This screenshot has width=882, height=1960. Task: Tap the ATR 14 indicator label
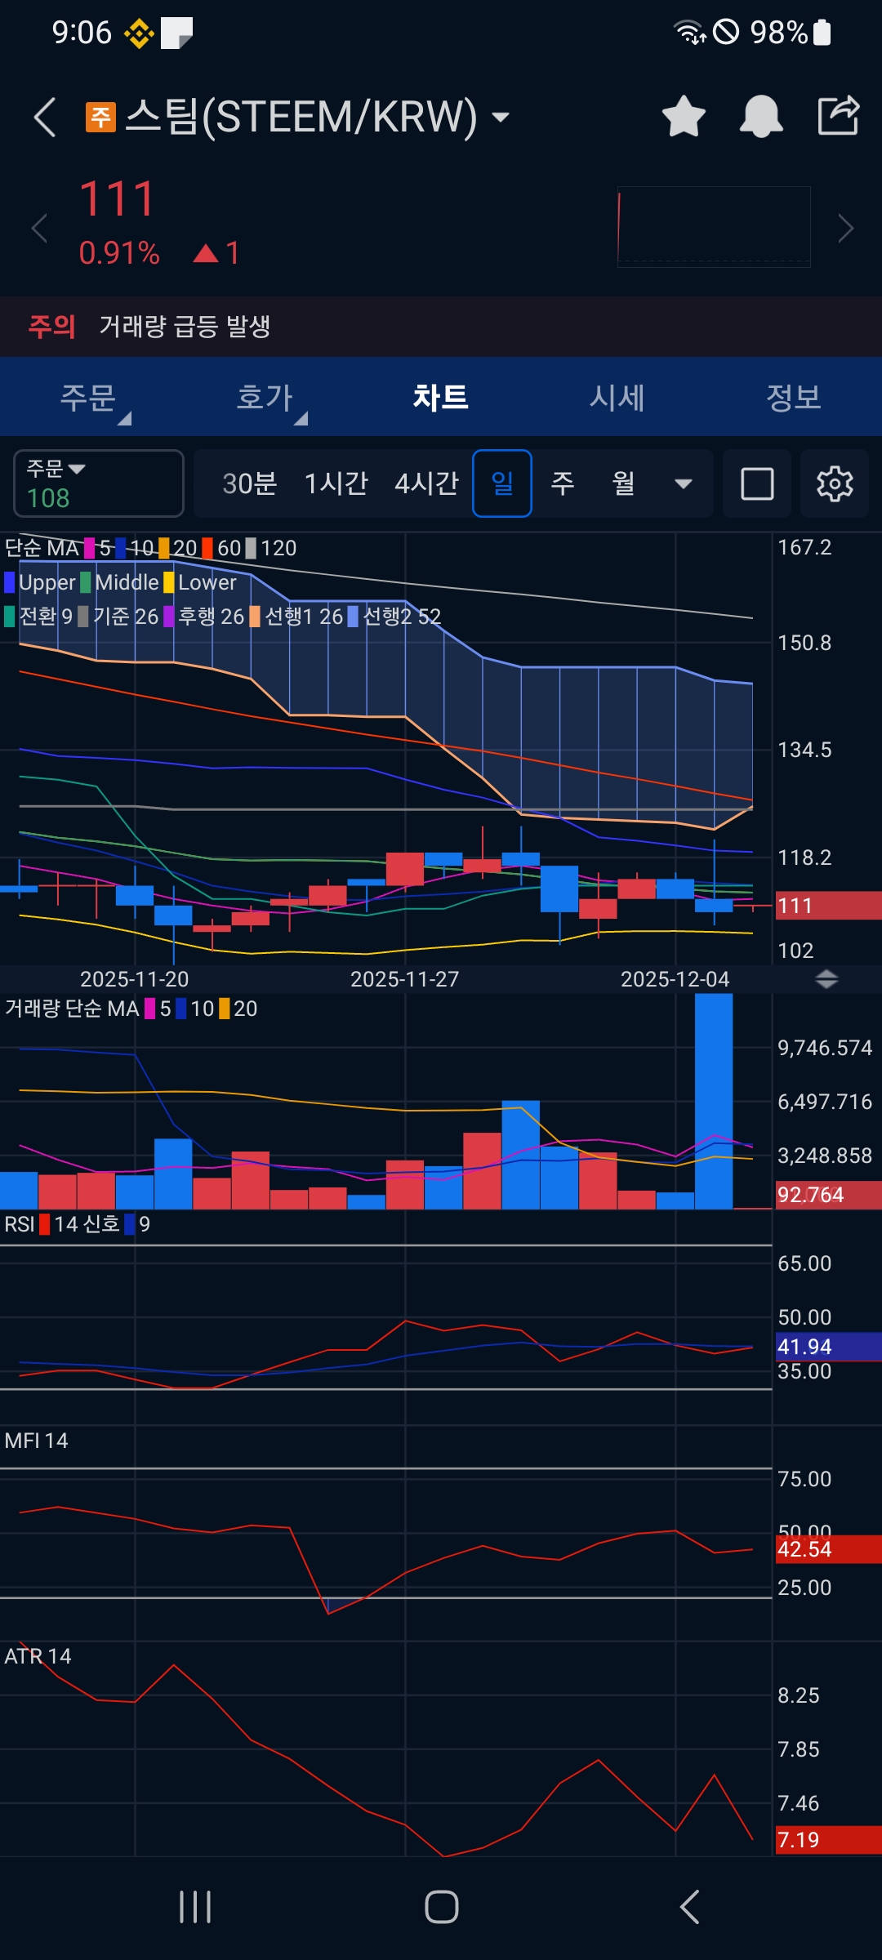pos(38,1656)
